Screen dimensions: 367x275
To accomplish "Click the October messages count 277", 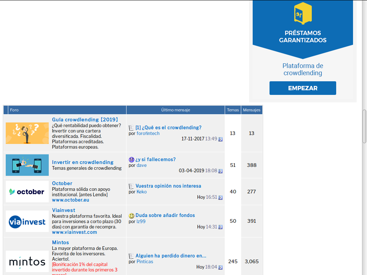I will [252, 192].
